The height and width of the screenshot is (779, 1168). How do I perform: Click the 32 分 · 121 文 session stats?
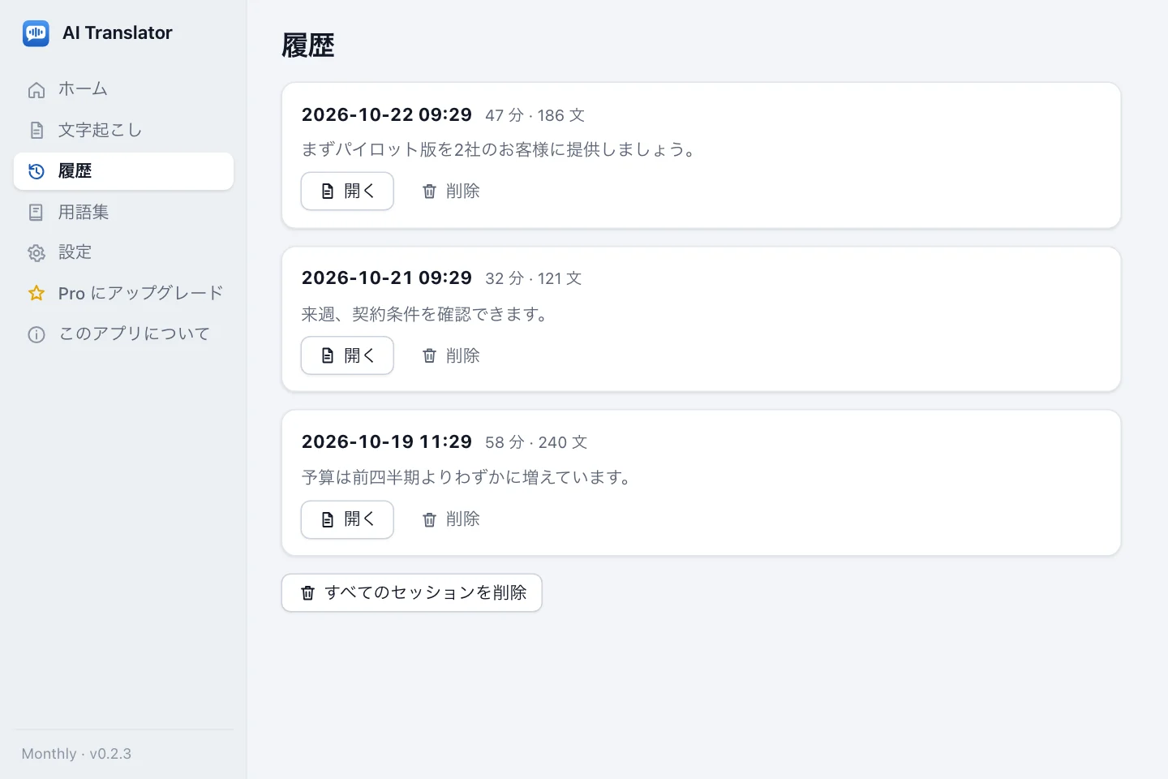(534, 279)
